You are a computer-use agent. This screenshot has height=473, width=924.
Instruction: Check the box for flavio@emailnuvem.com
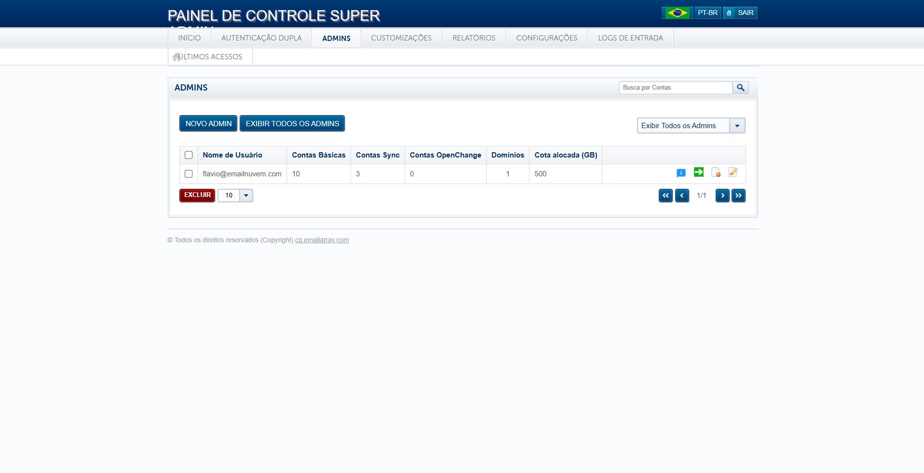pyautogui.click(x=189, y=174)
